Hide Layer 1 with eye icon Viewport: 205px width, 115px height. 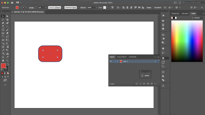[111, 61]
